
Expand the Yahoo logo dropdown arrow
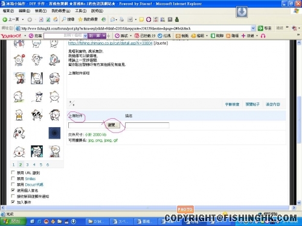[x=25, y=36]
